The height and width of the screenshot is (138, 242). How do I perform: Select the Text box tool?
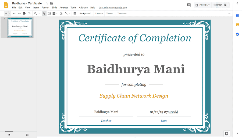coord(49,13)
